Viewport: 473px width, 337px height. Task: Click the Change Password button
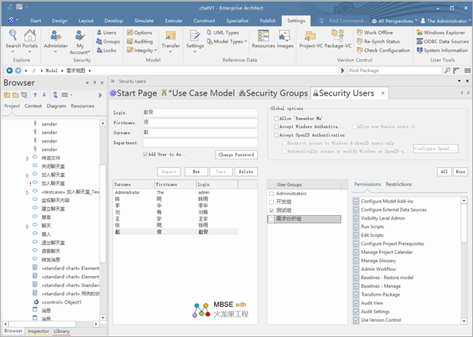236,155
